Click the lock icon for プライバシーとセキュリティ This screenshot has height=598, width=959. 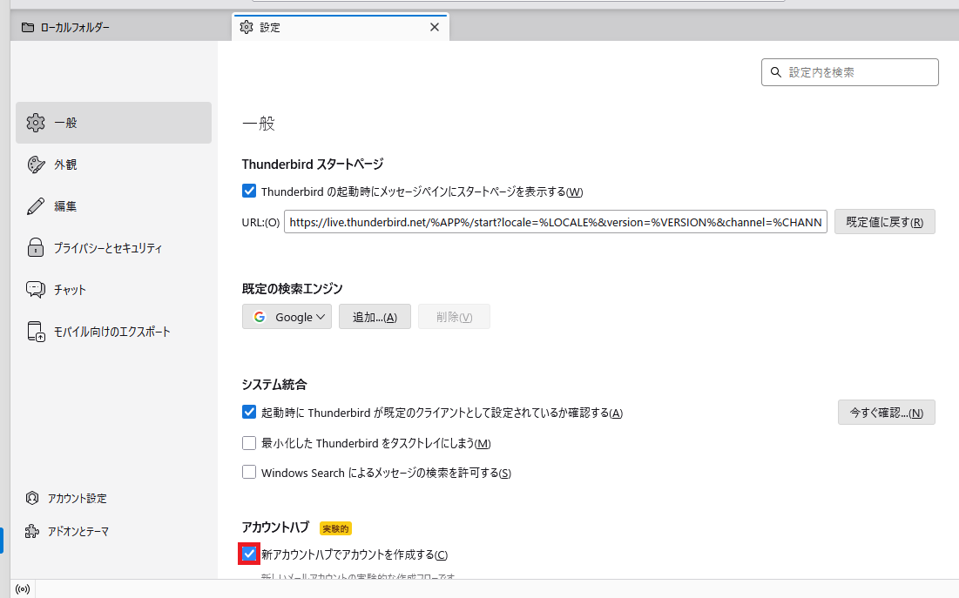(36, 248)
